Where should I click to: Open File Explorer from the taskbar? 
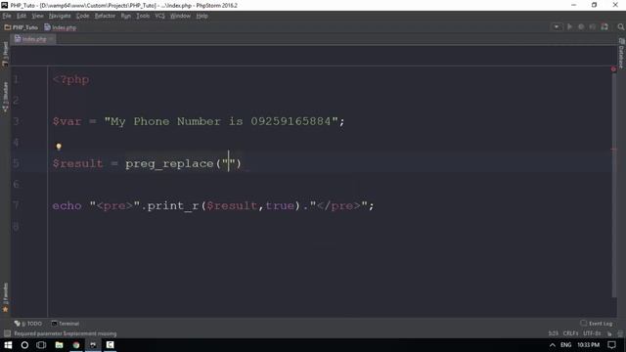(59, 345)
